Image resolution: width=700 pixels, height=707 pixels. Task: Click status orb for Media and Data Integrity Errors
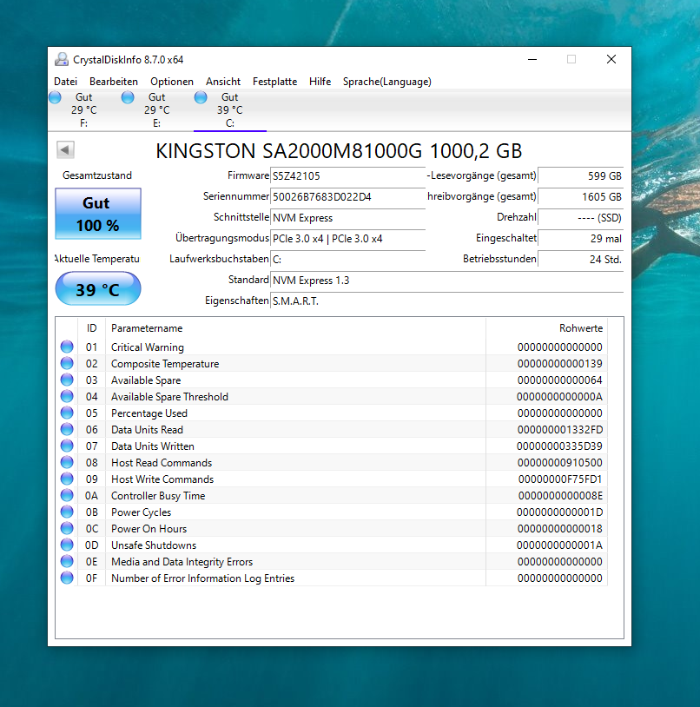pos(67,561)
